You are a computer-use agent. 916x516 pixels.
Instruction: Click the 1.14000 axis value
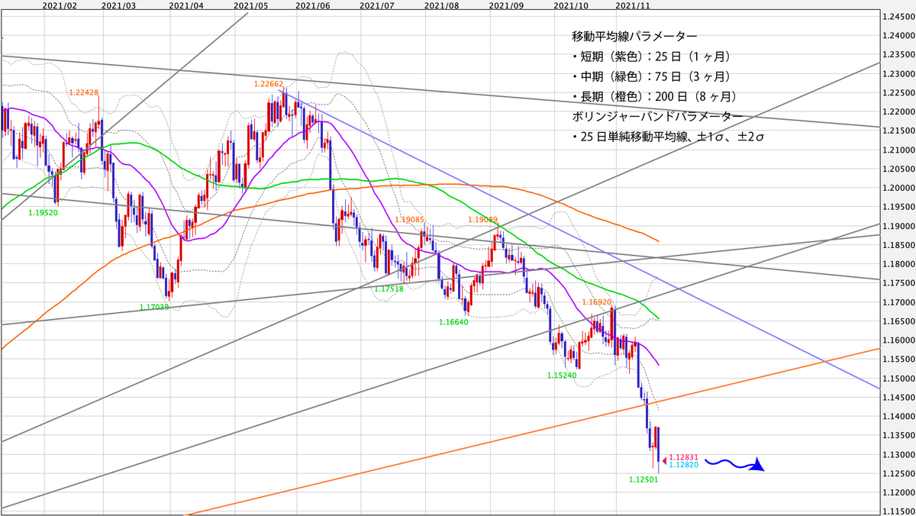click(x=898, y=417)
